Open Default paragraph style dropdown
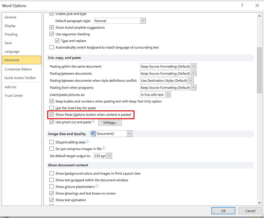 pyautogui.click(x=143, y=21)
